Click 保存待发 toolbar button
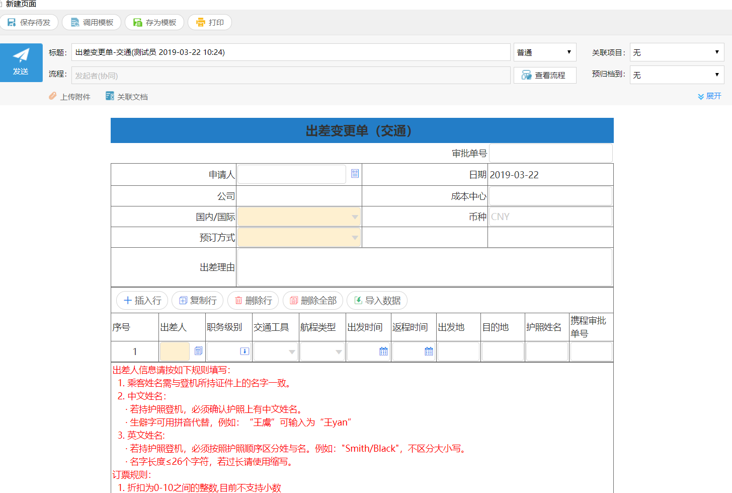The image size is (732, 493). (x=29, y=23)
